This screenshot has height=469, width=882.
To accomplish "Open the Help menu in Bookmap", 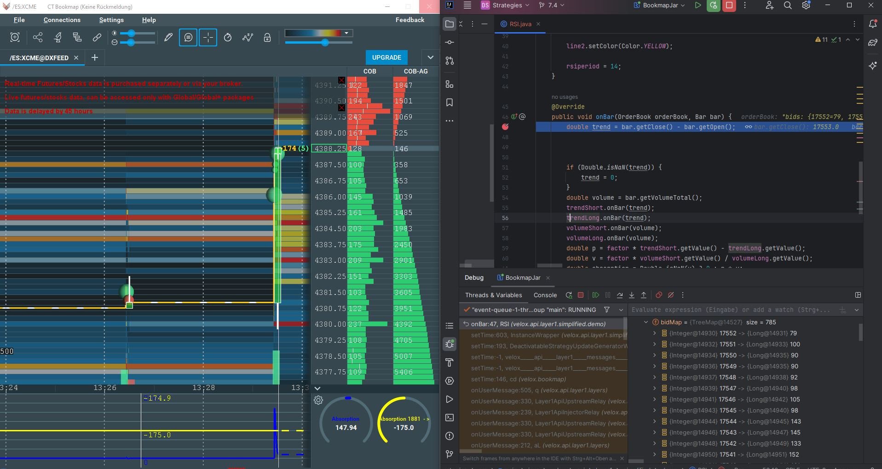I will [x=149, y=20].
